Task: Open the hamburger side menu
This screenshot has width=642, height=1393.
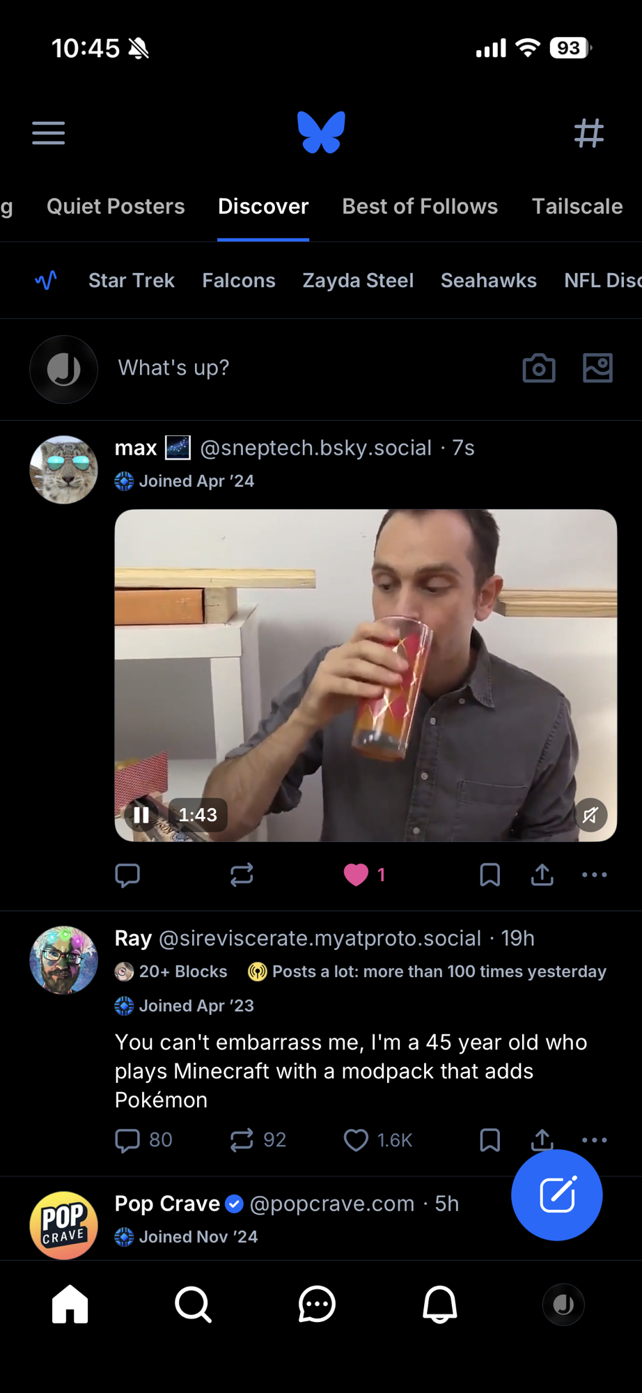Action: [x=48, y=132]
